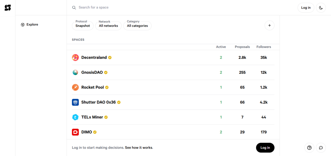Open the TELx Miner space name

92,117
